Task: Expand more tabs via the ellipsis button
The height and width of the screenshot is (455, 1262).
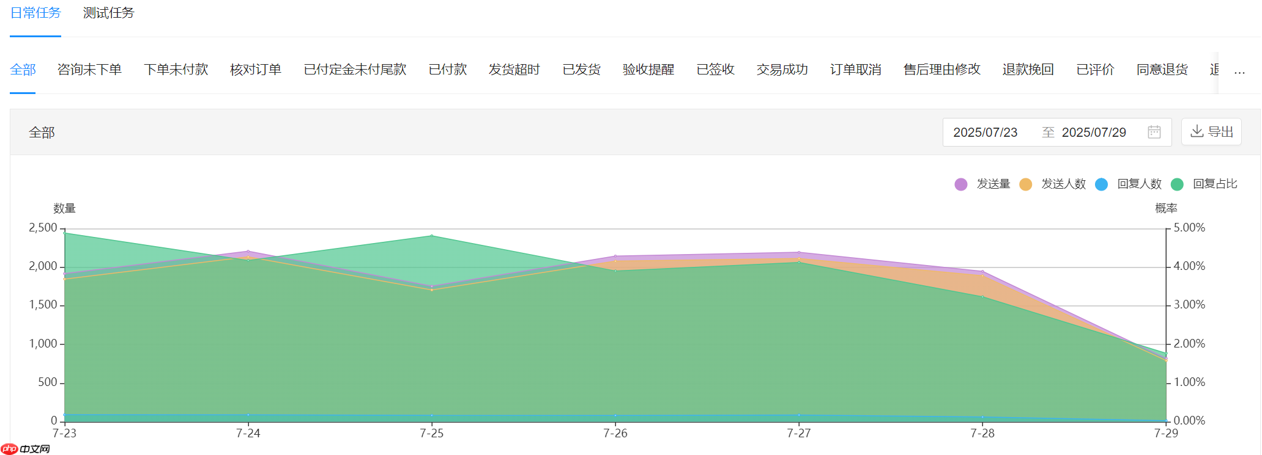Action: pyautogui.click(x=1239, y=70)
